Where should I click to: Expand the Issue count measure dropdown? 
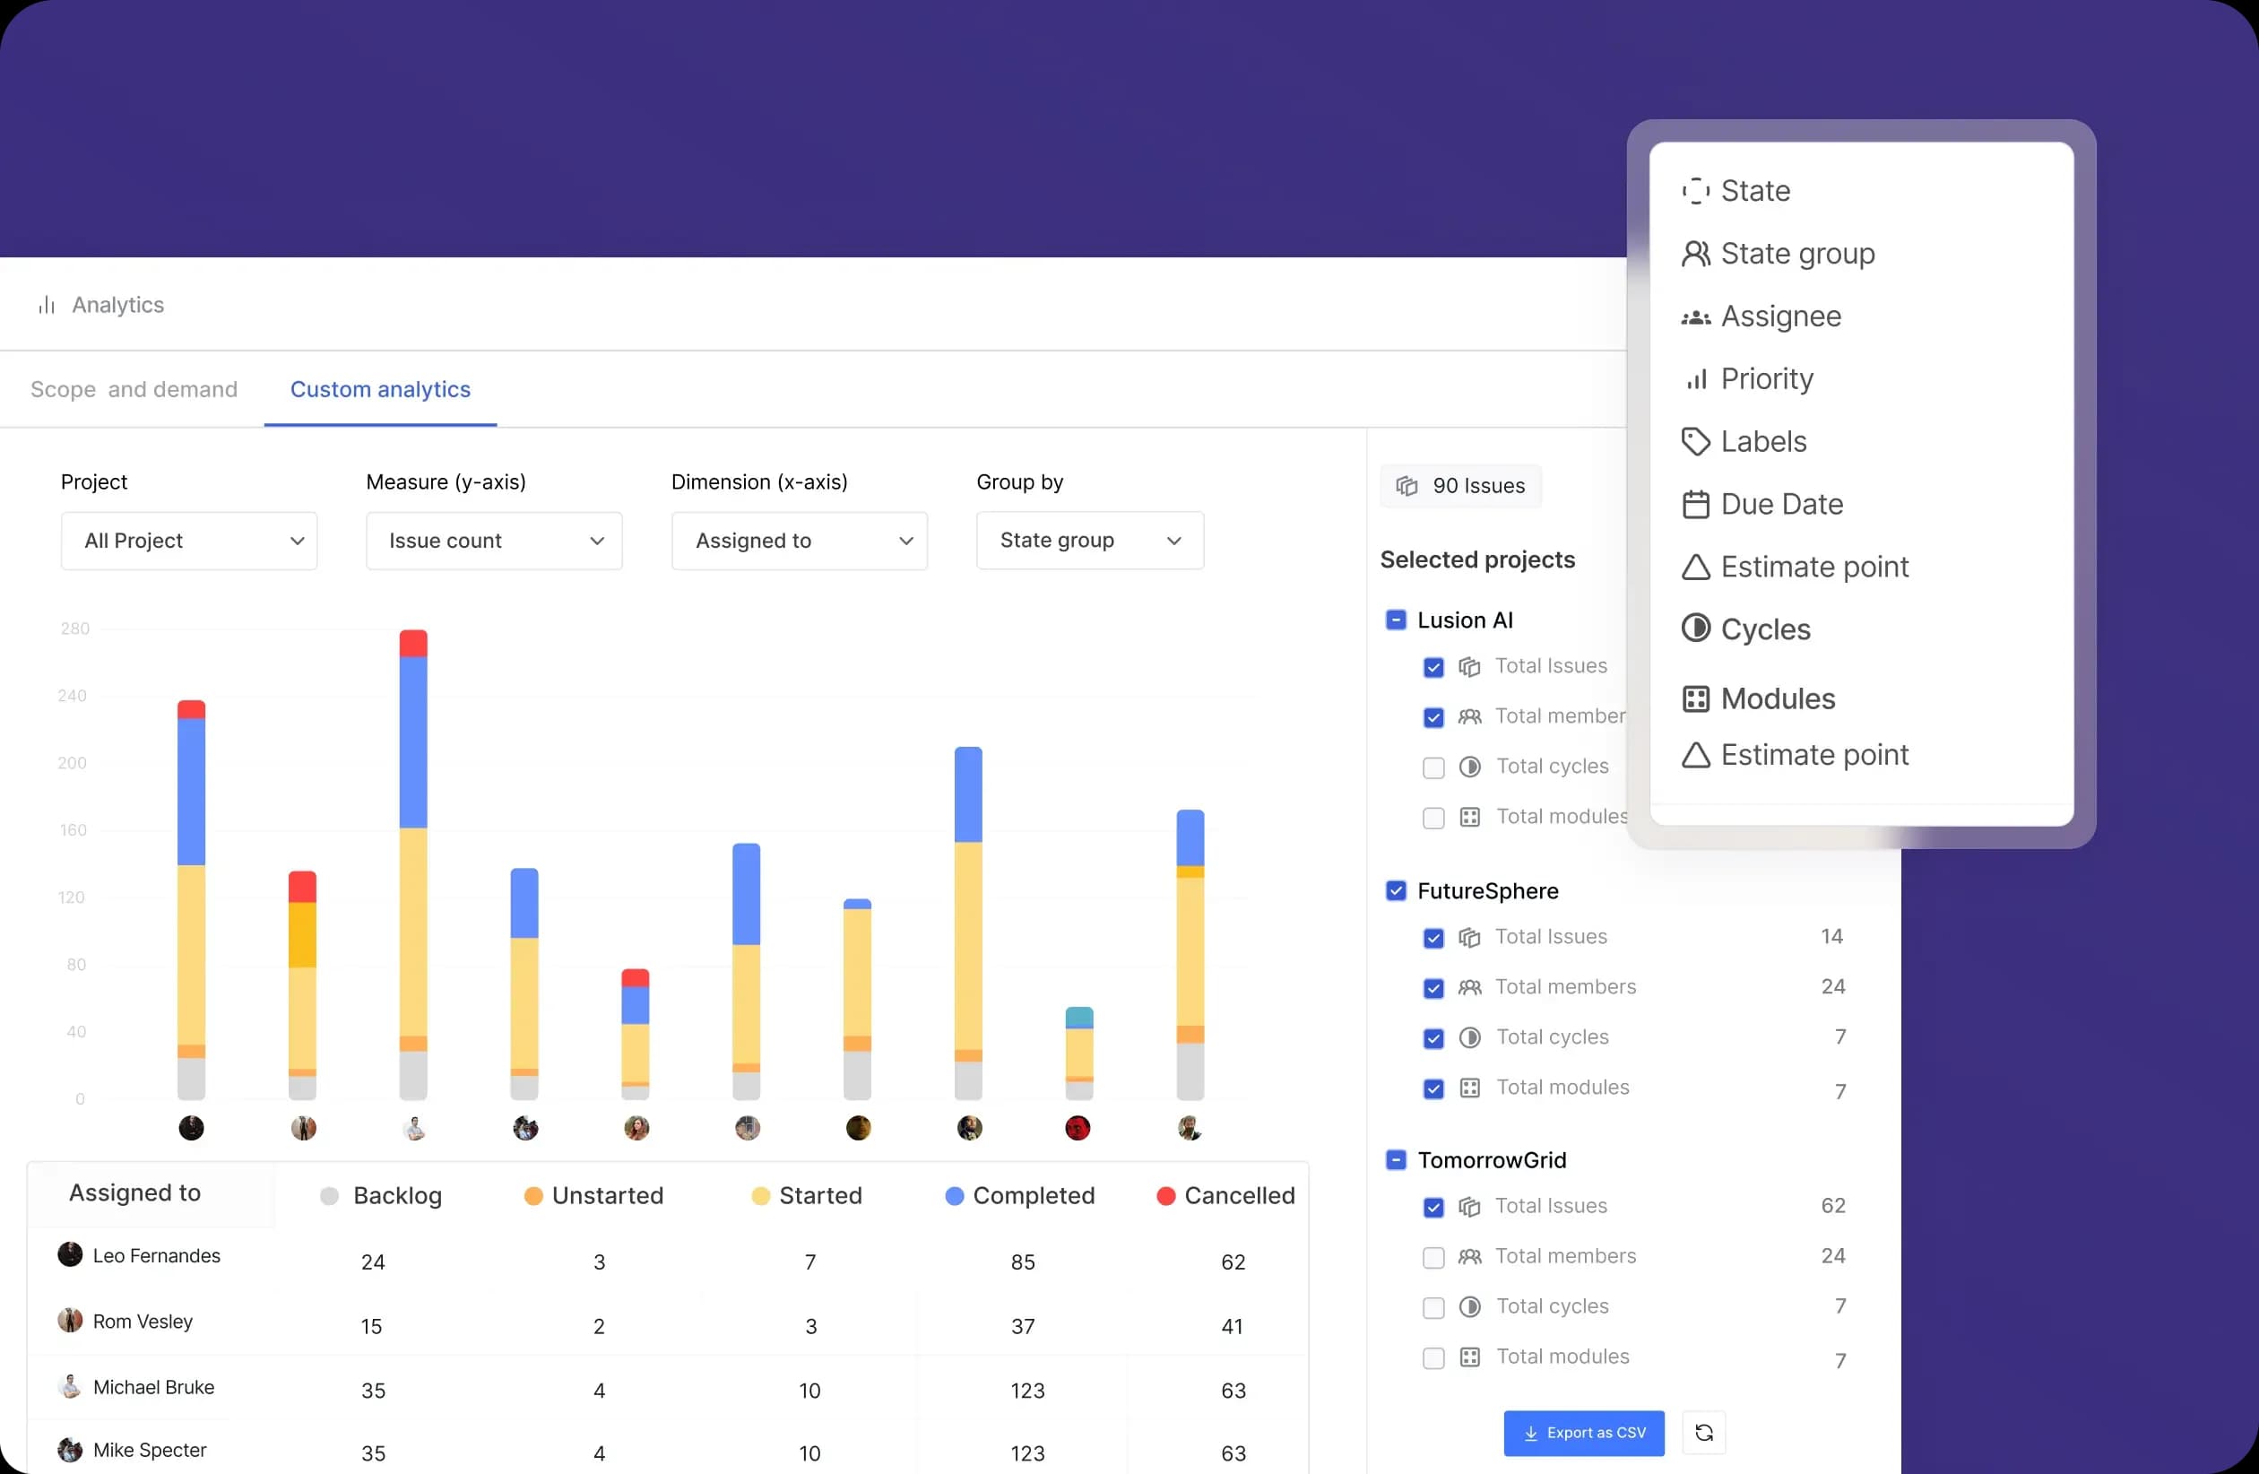[x=494, y=541]
